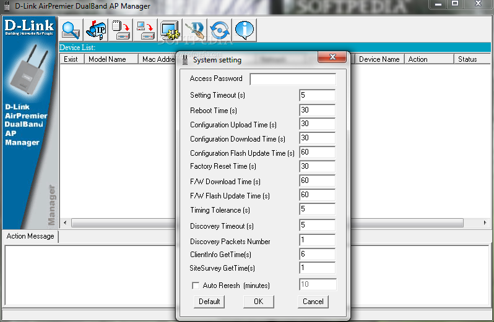The width and height of the screenshot is (494, 322).
Task: Click the F/W Flash Update Time field
Action: [317, 195]
